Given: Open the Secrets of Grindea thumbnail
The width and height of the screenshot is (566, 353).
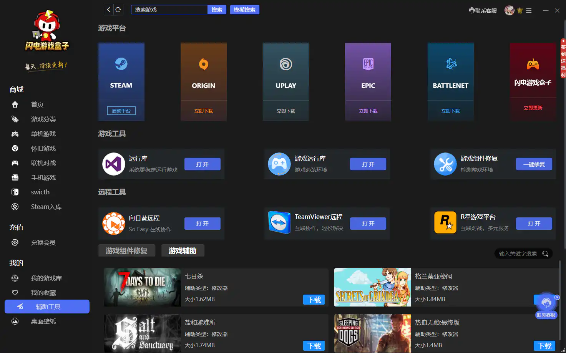Looking at the screenshot, I should (373, 287).
